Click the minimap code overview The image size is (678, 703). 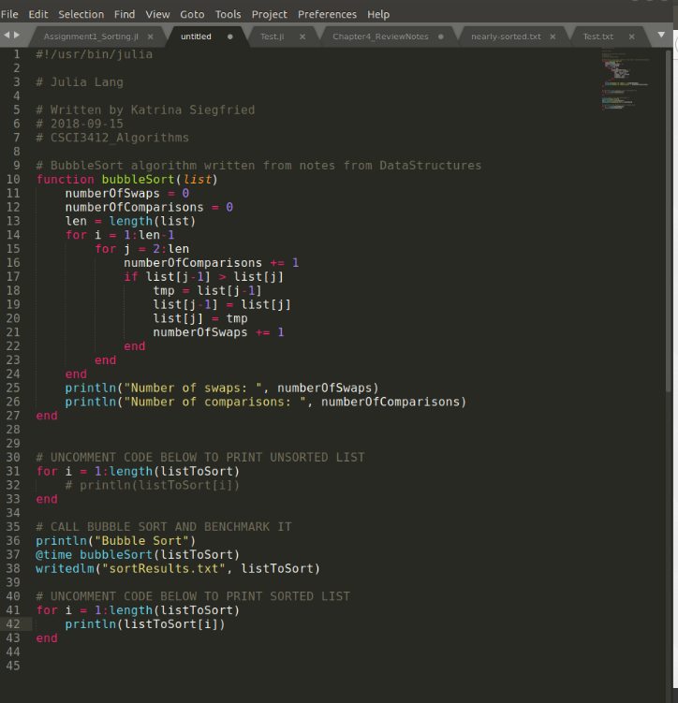(x=626, y=79)
